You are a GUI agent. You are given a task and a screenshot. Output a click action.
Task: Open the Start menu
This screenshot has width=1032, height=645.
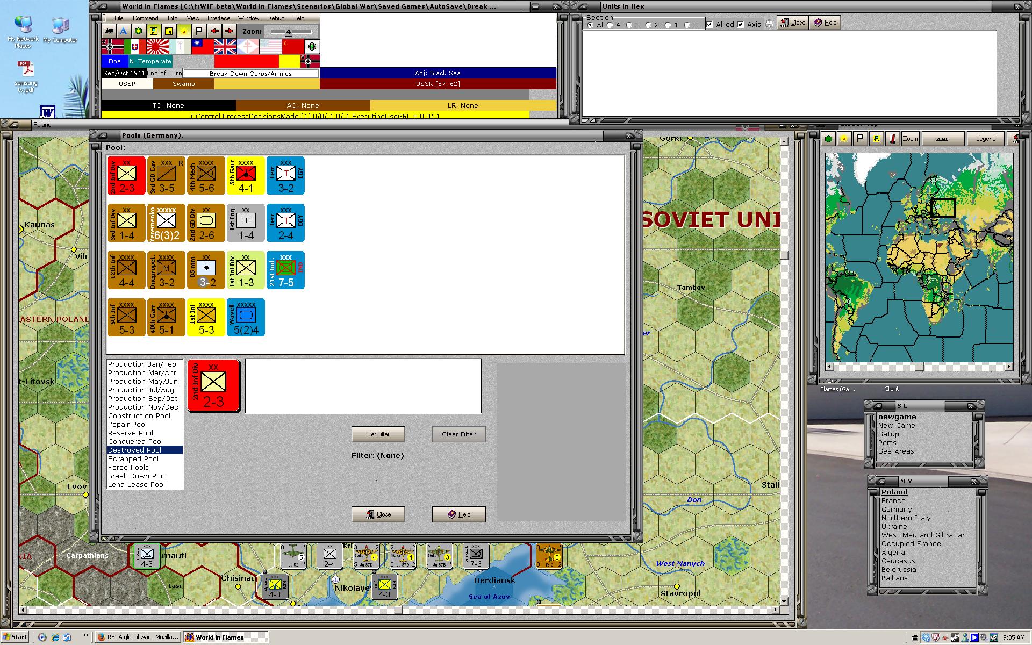(15, 637)
